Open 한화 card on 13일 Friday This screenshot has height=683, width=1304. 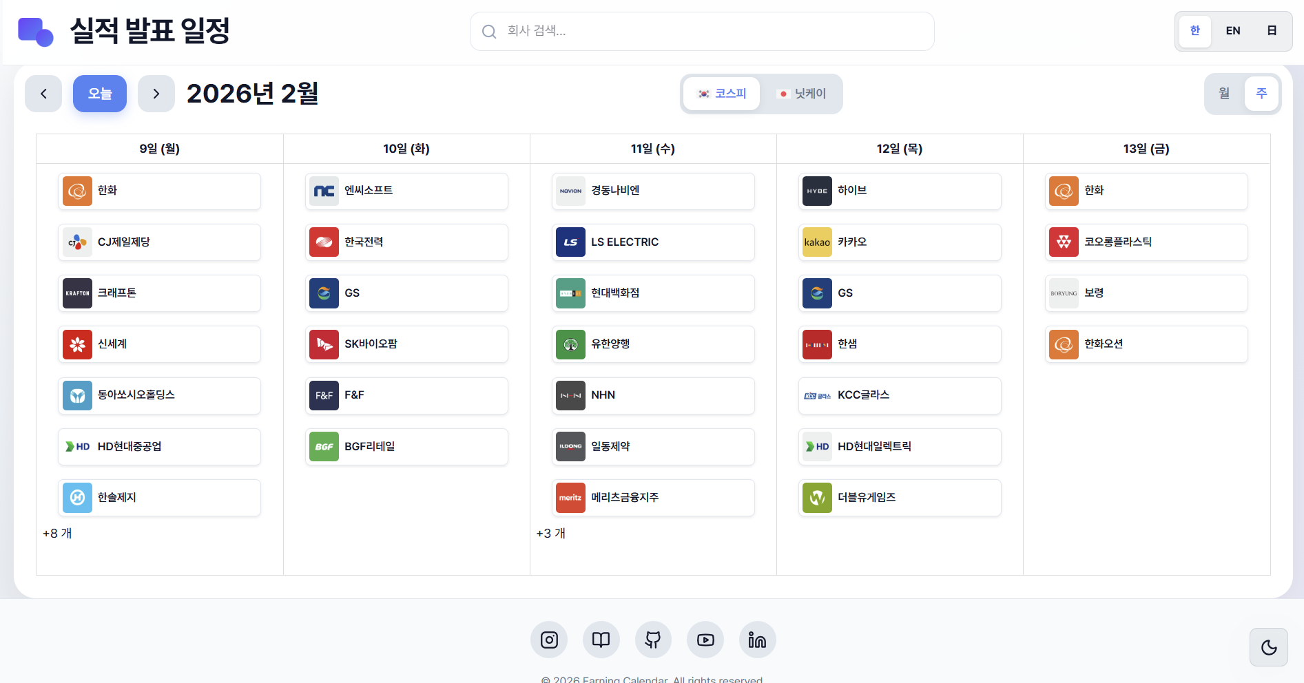coord(1146,191)
